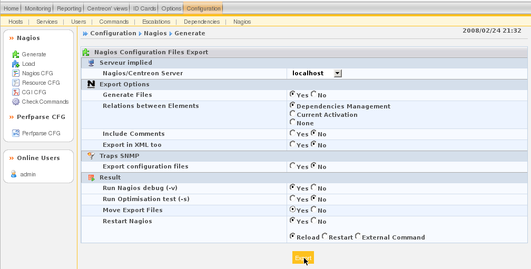The height and width of the screenshot is (269, 531).
Task: Open the Escalations submenu
Action: click(x=156, y=22)
